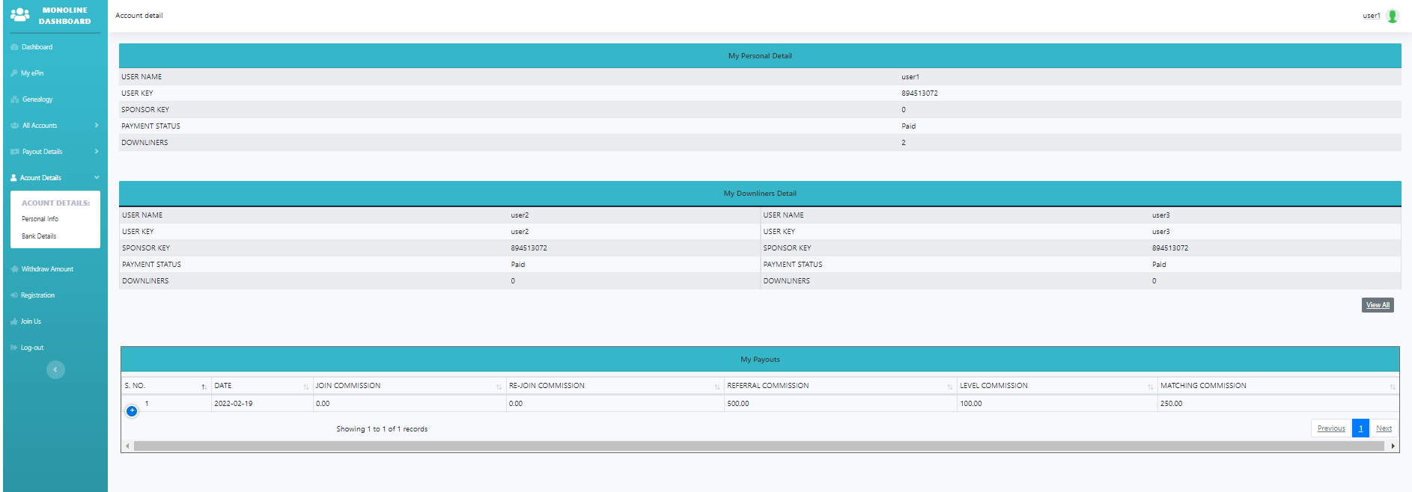Click the Registration sign-in icon
Image resolution: width=1412 pixels, height=492 pixels.
click(14, 295)
